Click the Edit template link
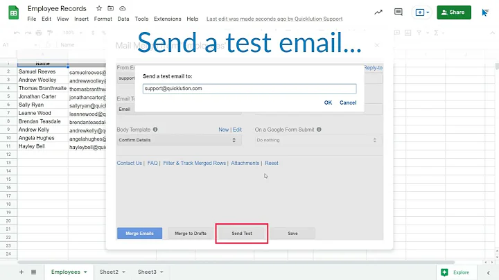This screenshot has width=499, height=280. (x=237, y=130)
